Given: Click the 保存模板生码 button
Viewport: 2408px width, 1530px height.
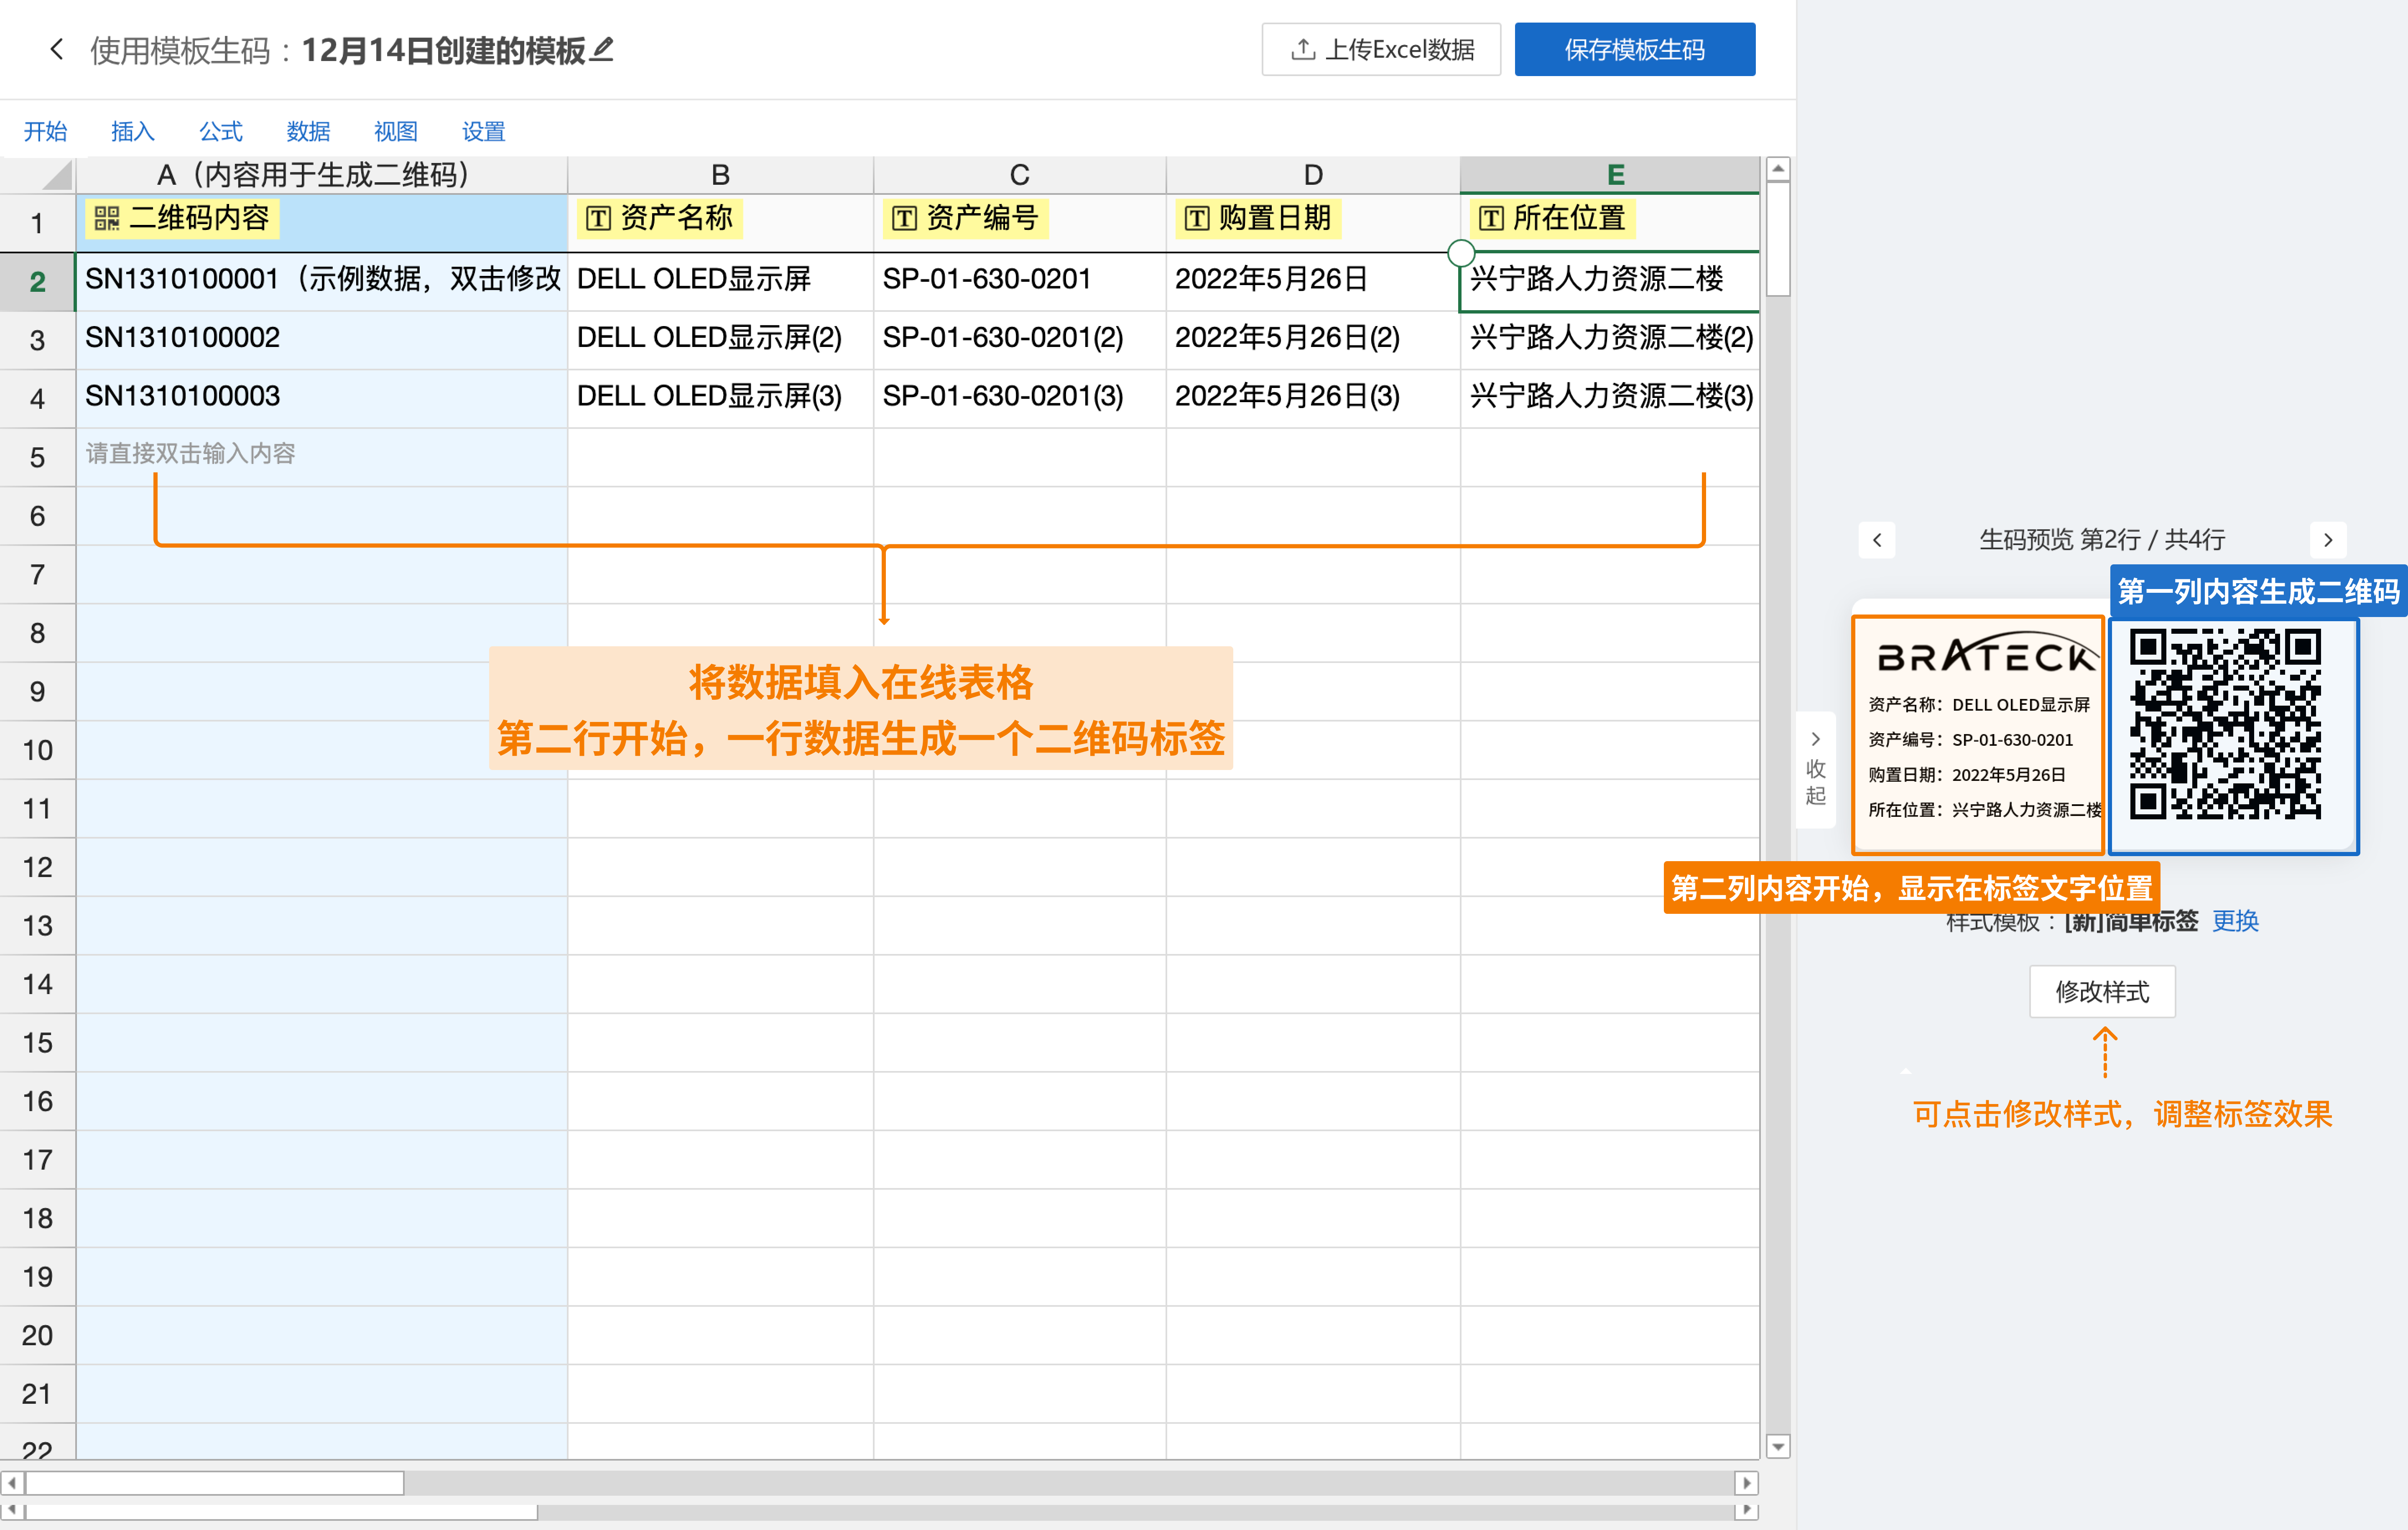Looking at the screenshot, I should pos(1634,49).
